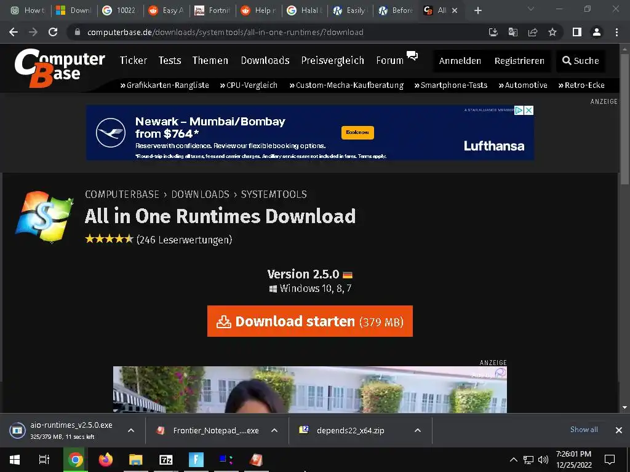
Task: Expand options for Frontier_Notepad exe download
Action: [x=274, y=430]
